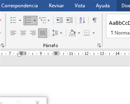Align text to the right

point(33,33)
